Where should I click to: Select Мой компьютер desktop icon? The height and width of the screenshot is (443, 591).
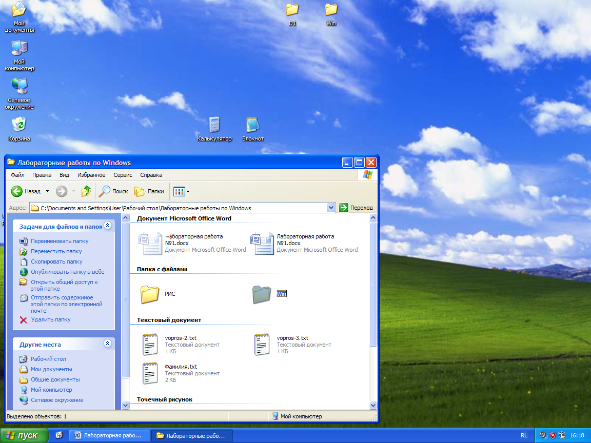click(x=19, y=56)
